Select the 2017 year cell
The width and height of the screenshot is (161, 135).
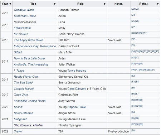coord(6,62)
